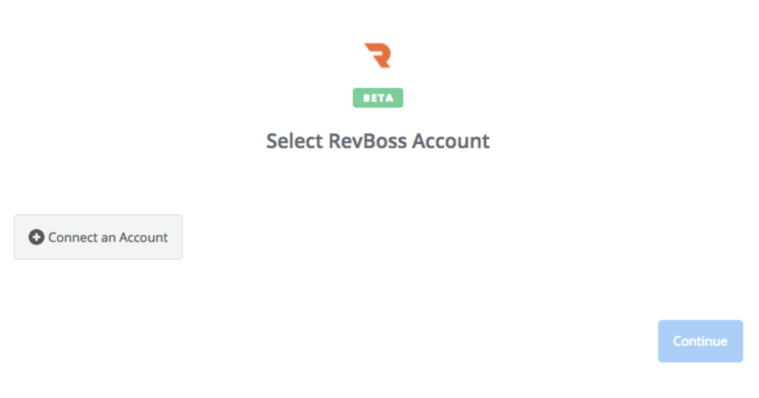Select the orange R emblem above BETA
Image resolution: width=759 pixels, height=398 pixels.
pyautogui.click(x=378, y=54)
